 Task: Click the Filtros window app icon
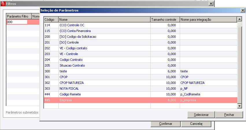(3, 4)
